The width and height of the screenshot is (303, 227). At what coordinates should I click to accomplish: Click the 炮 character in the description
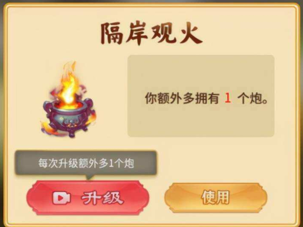(255, 98)
